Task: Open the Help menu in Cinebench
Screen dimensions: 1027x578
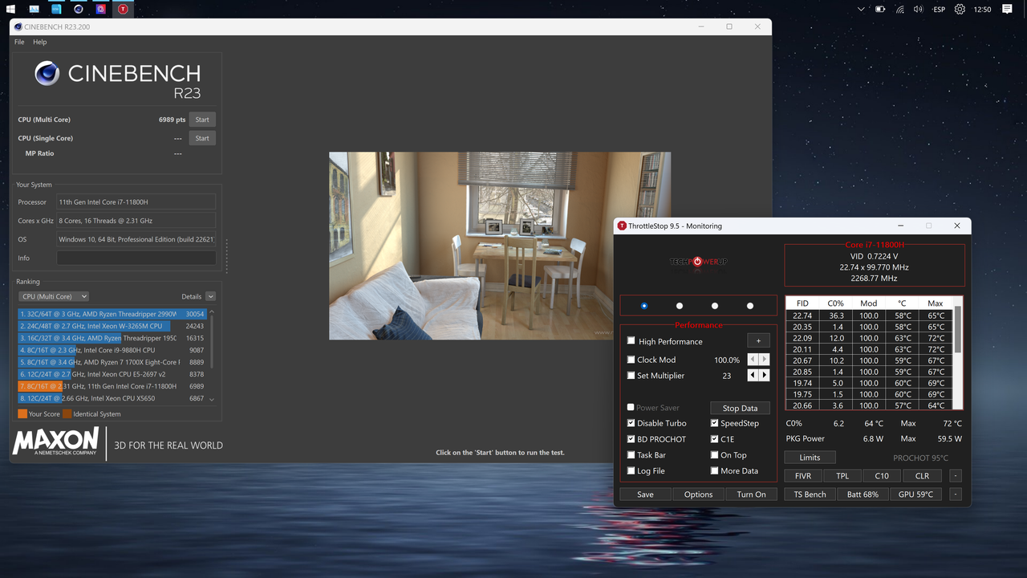Action: point(39,42)
